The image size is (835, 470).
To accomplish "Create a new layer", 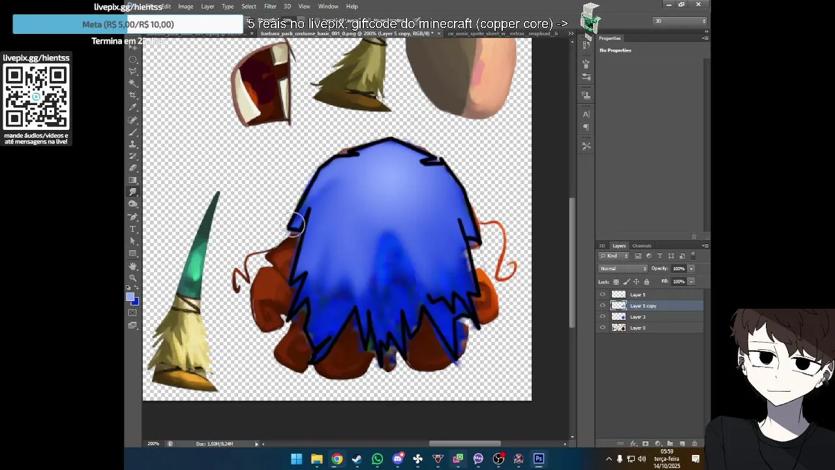I will coord(682,443).
